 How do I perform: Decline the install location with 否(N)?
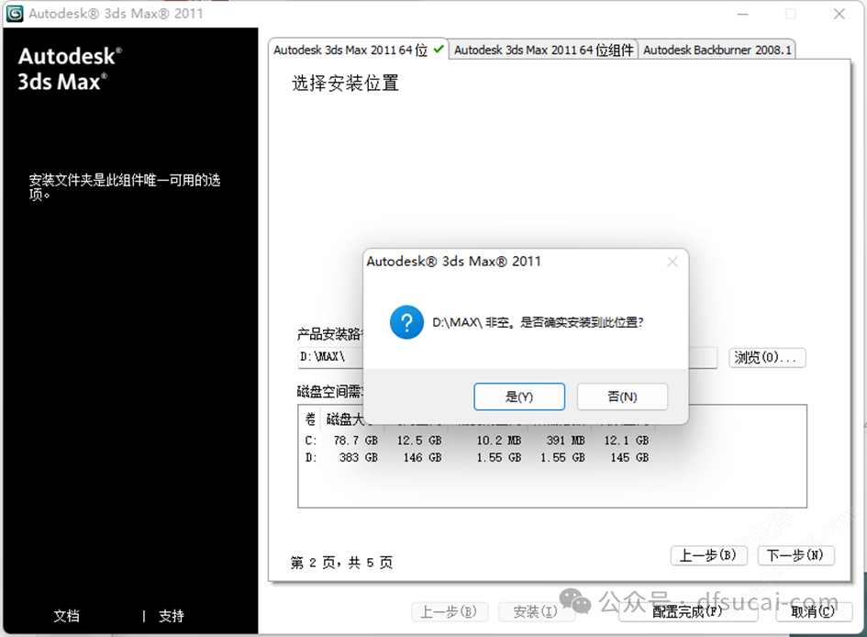(622, 397)
